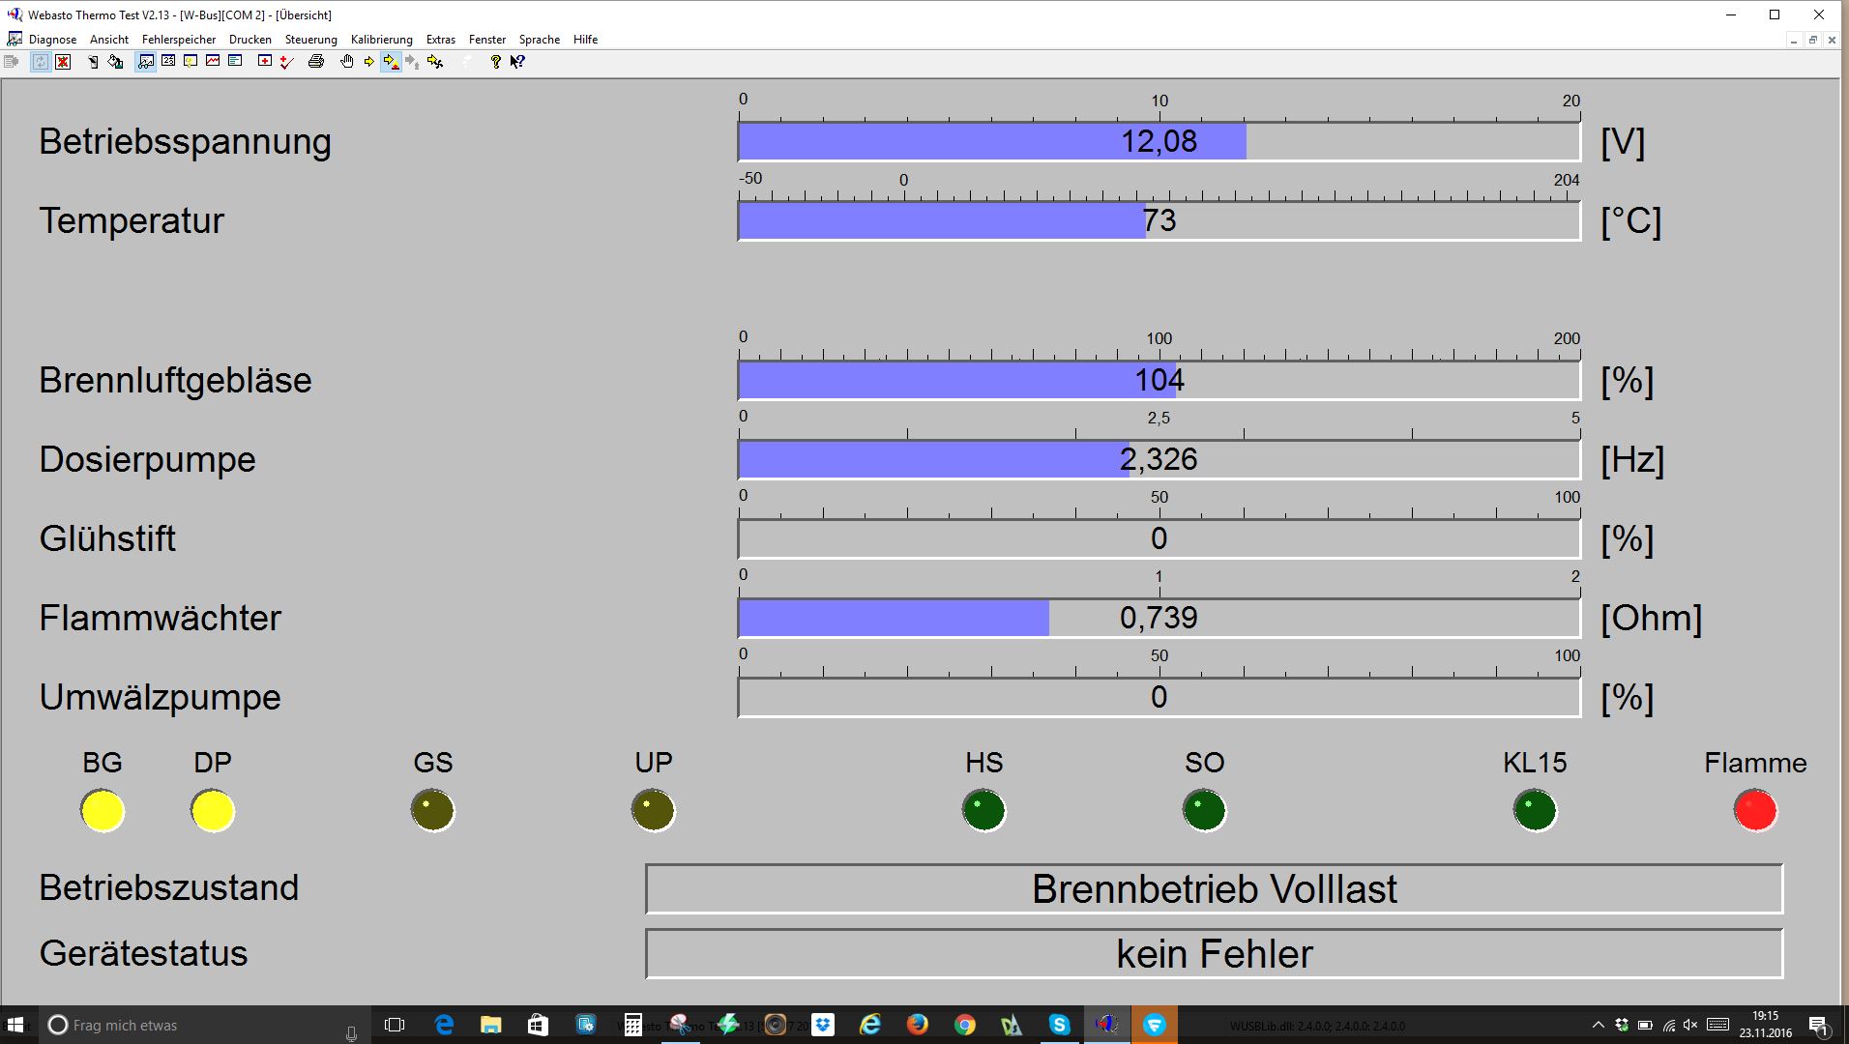Click the red Flamme indicator lamp
Image resolution: width=1849 pixels, height=1044 pixels.
click(x=1755, y=811)
